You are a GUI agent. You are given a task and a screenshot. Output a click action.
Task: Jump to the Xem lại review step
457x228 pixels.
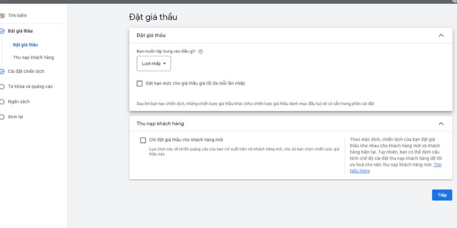(15, 116)
